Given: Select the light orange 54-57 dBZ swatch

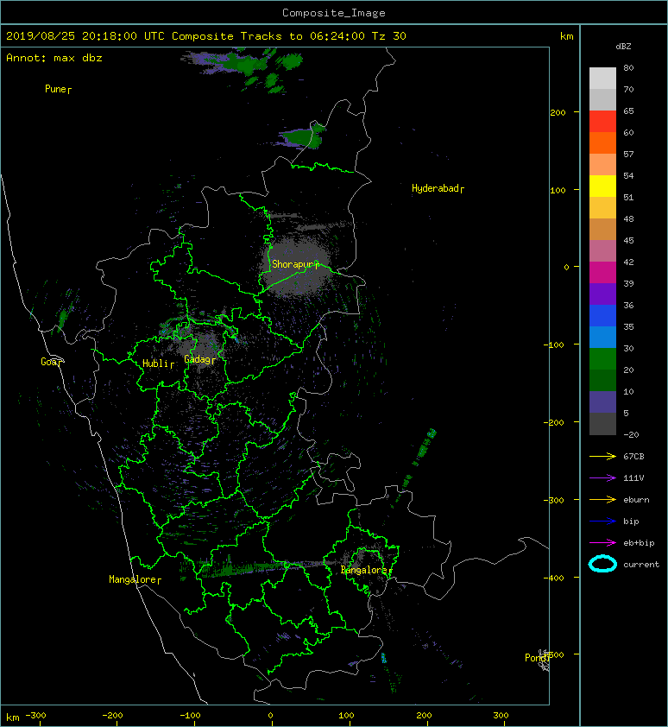Looking at the screenshot, I should click(602, 165).
